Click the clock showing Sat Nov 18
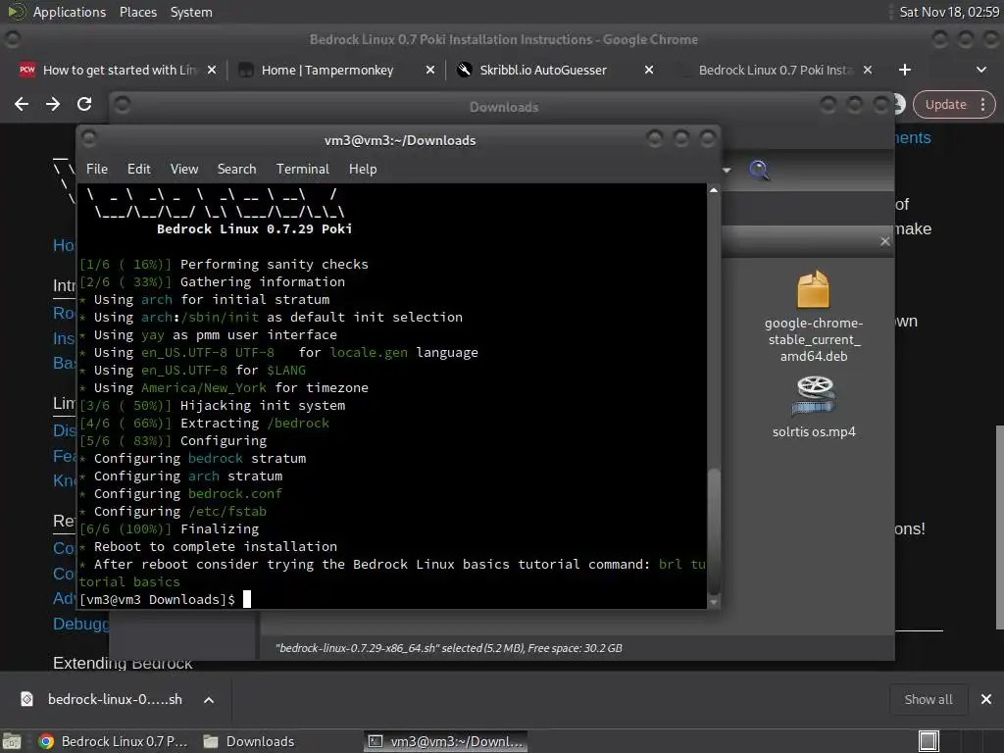This screenshot has width=1004, height=753. click(948, 12)
